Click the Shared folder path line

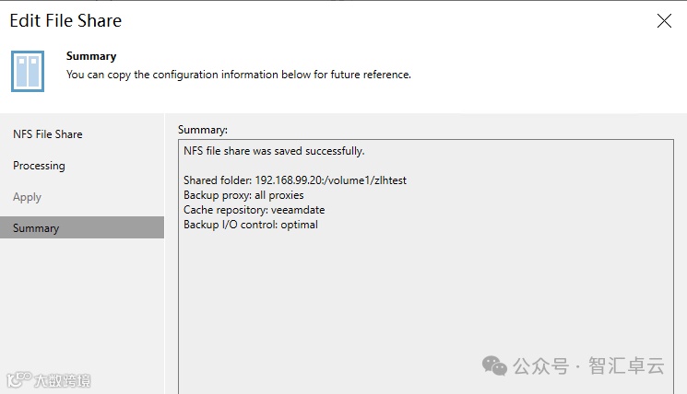[x=295, y=180]
